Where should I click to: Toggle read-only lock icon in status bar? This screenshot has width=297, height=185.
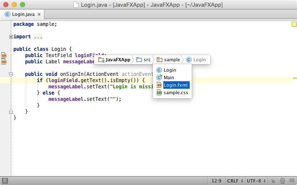point(273,181)
